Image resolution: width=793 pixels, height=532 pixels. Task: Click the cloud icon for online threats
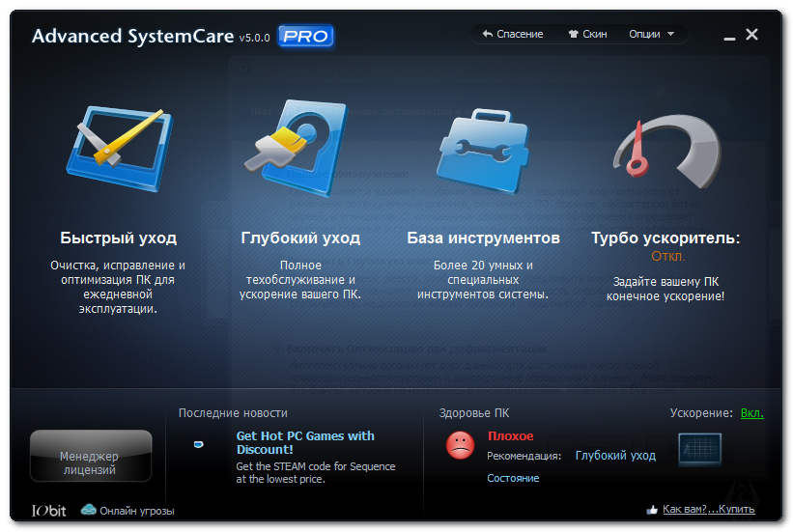coord(89,509)
